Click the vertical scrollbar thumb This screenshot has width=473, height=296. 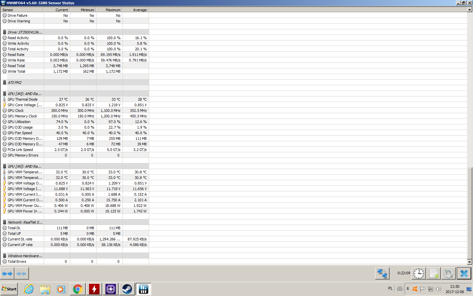pos(469,213)
